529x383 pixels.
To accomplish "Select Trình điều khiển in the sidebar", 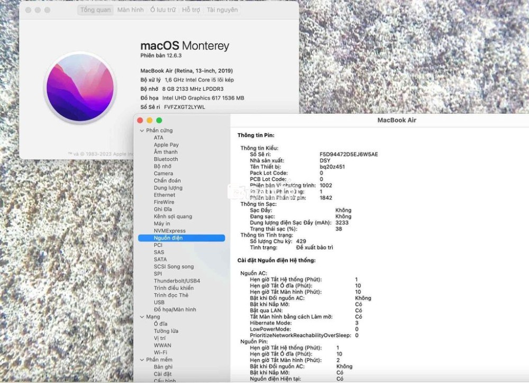I will coord(174,288).
